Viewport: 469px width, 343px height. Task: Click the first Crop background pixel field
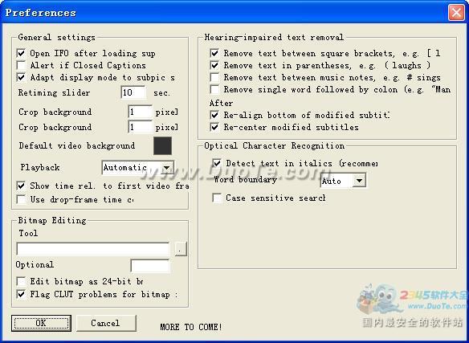pos(141,112)
